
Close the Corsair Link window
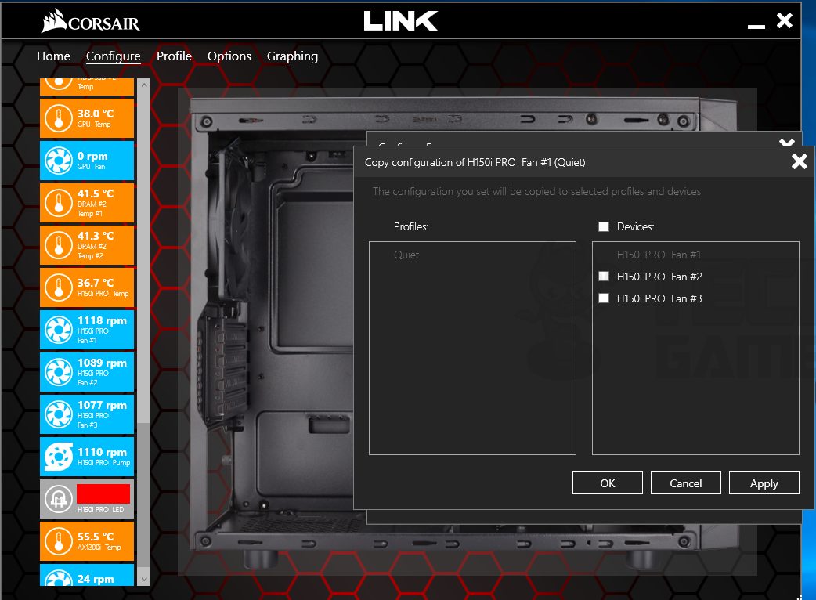784,20
